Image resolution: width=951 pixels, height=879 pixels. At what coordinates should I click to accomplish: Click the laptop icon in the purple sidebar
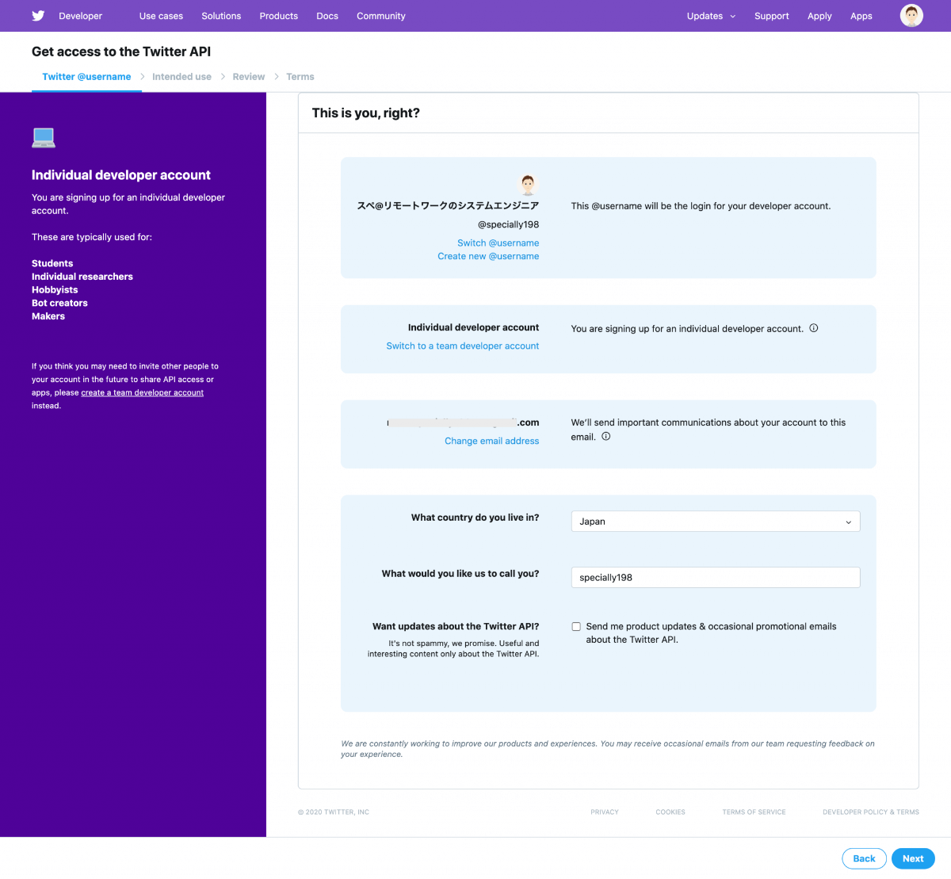click(x=44, y=138)
